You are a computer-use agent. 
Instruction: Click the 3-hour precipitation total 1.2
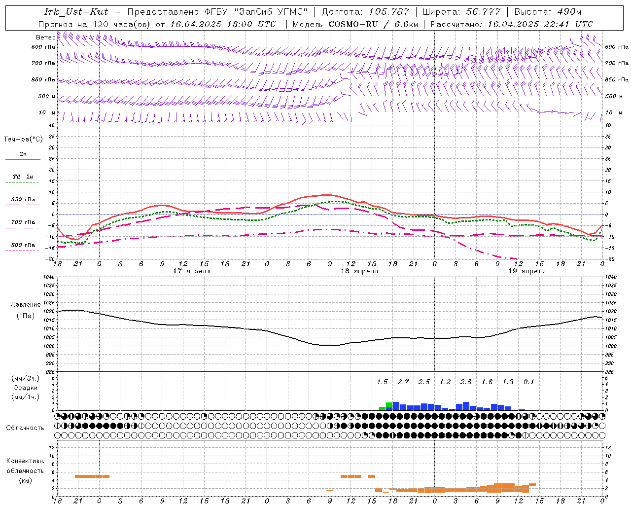[x=445, y=382]
